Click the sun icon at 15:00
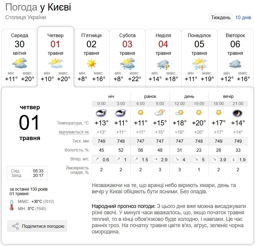The height and width of the screenshot is (246, 255). (x=199, y=112)
